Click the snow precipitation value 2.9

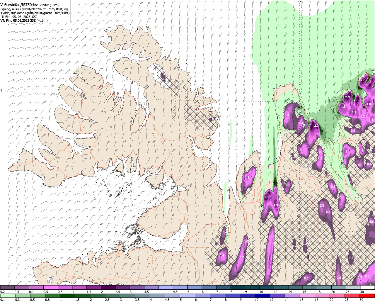point(348,97)
